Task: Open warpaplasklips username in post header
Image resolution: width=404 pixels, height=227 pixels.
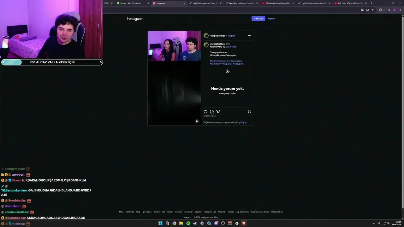Action: click(218, 36)
